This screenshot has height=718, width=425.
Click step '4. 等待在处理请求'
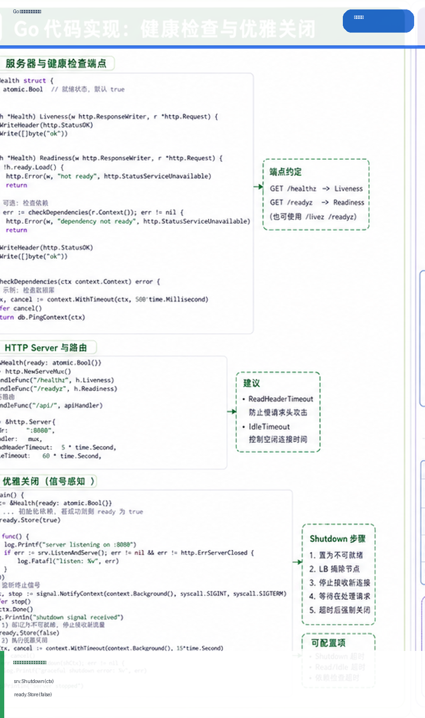click(x=340, y=596)
